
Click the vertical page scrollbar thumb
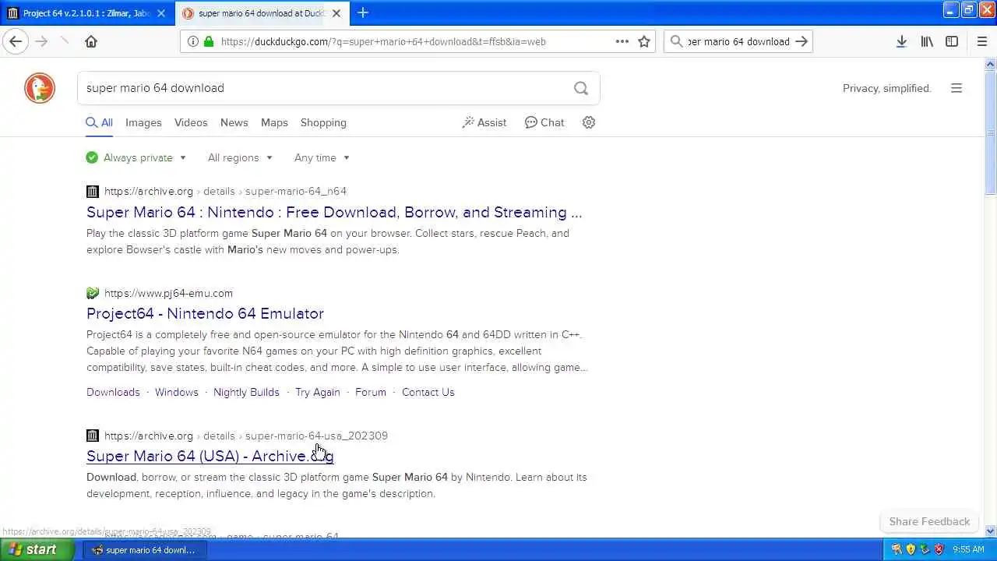[991, 132]
